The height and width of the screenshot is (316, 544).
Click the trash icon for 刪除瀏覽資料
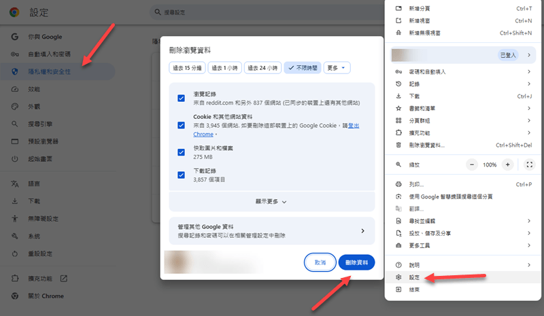click(398, 145)
